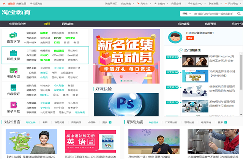
Task: Switch to the 电商营销 tab
Action: [x=206, y=122]
